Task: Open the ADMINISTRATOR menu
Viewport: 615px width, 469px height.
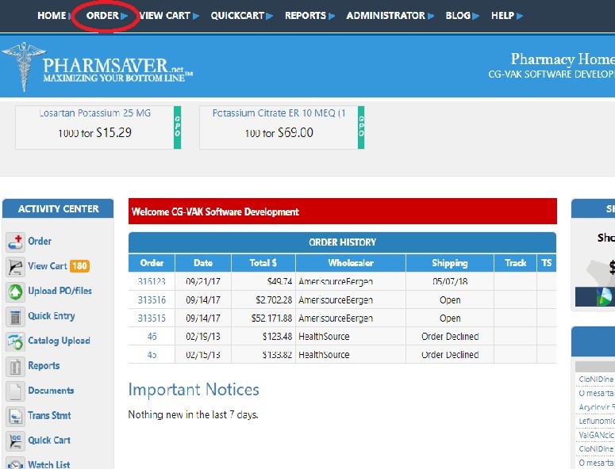Action: point(386,16)
